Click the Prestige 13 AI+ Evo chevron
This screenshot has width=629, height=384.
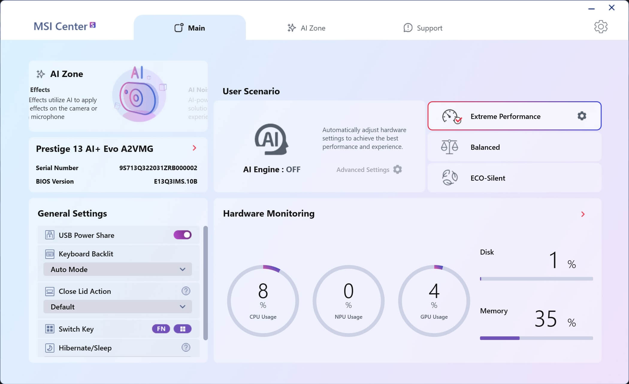[x=194, y=148]
